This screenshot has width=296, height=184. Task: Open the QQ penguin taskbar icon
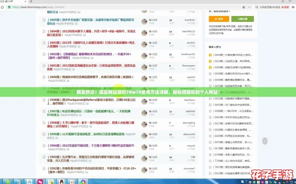click(x=61, y=182)
